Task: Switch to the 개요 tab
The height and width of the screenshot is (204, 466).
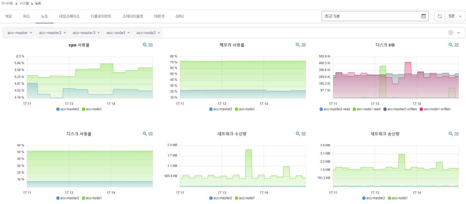Action: click(8, 16)
